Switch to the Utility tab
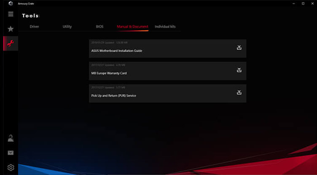The height and width of the screenshot is (175, 317). (67, 27)
